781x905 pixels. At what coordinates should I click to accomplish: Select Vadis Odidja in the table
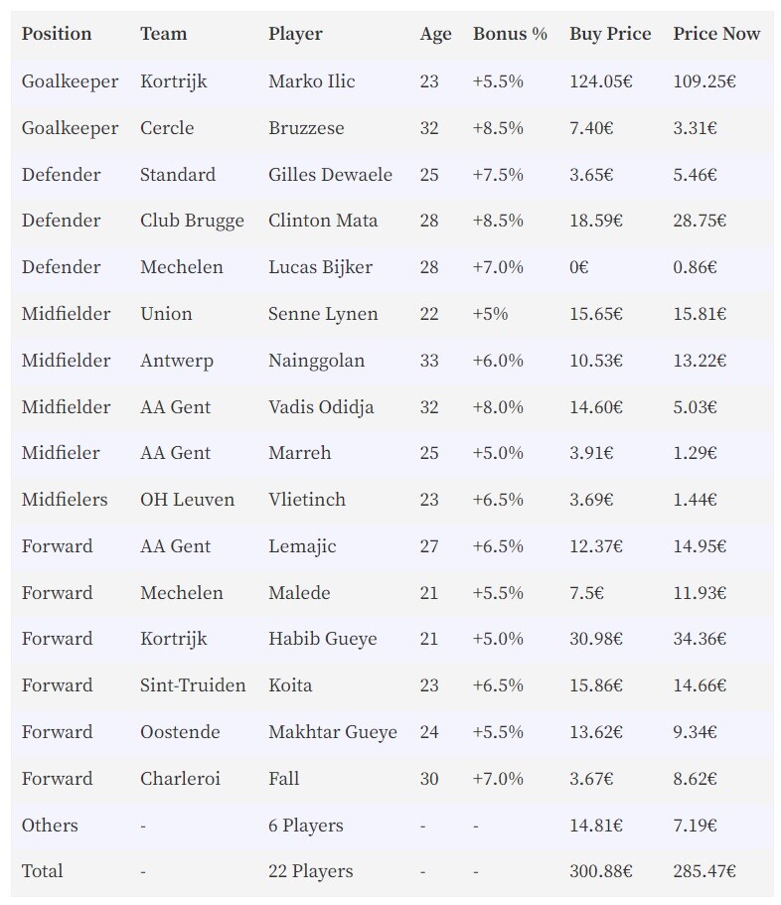[321, 407]
